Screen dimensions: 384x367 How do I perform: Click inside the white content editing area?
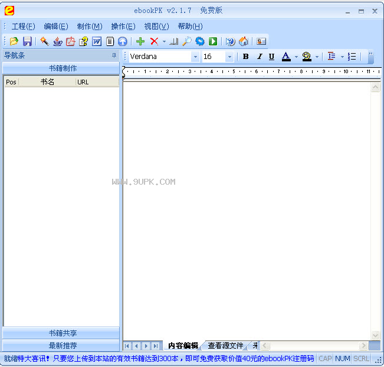click(247, 211)
